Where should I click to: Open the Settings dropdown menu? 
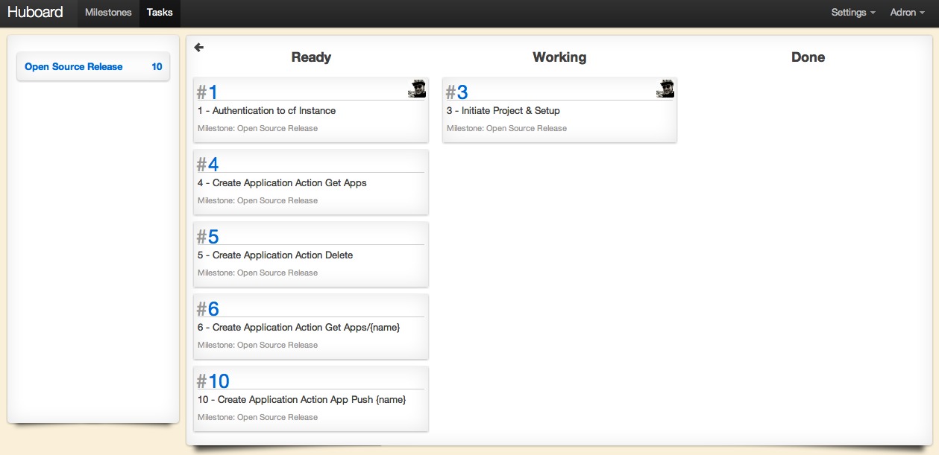pyautogui.click(x=852, y=12)
